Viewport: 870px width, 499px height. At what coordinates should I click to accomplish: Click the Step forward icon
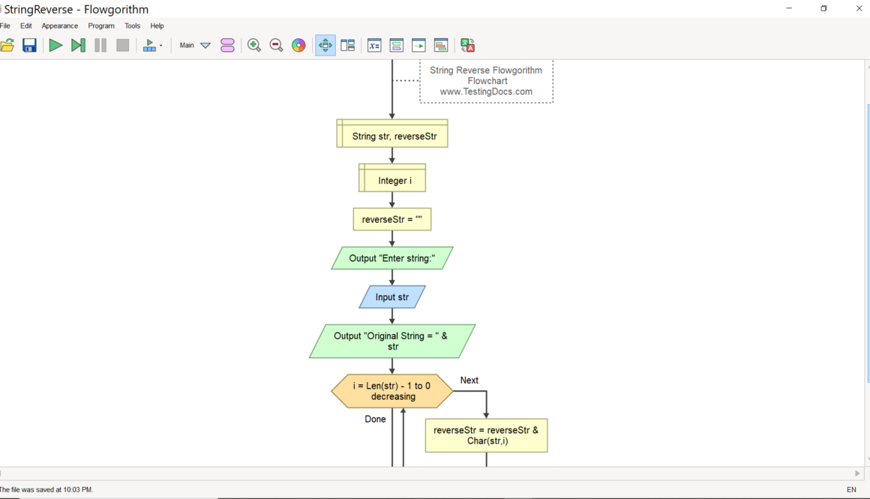coord(78,46)
